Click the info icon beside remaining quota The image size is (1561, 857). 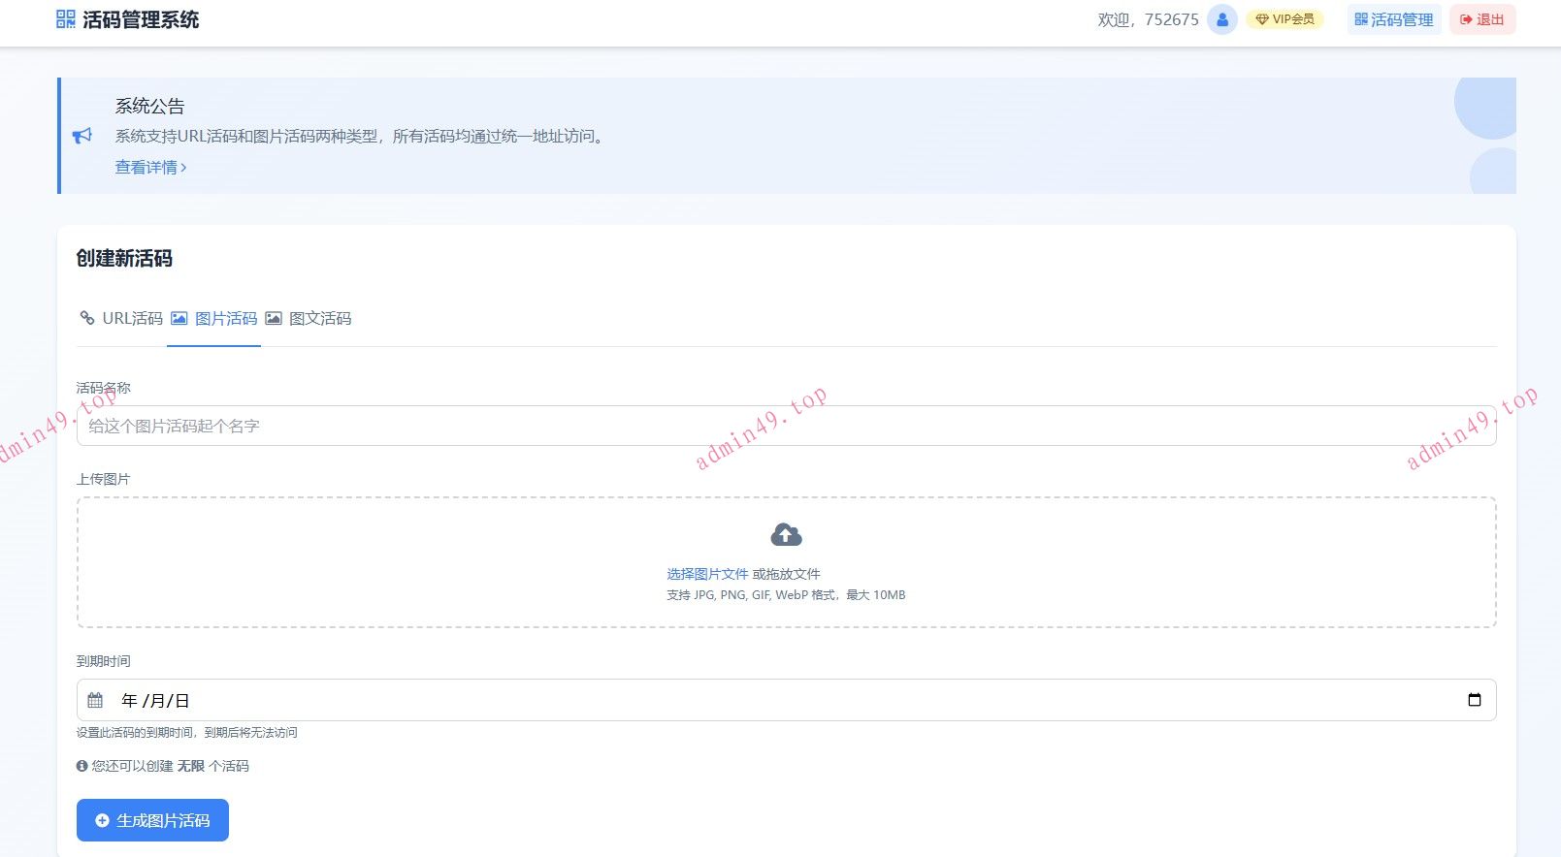pyautogui.click(x=81, y=766)
